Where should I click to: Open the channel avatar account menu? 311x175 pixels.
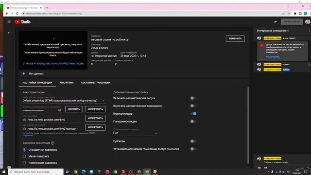308,22
